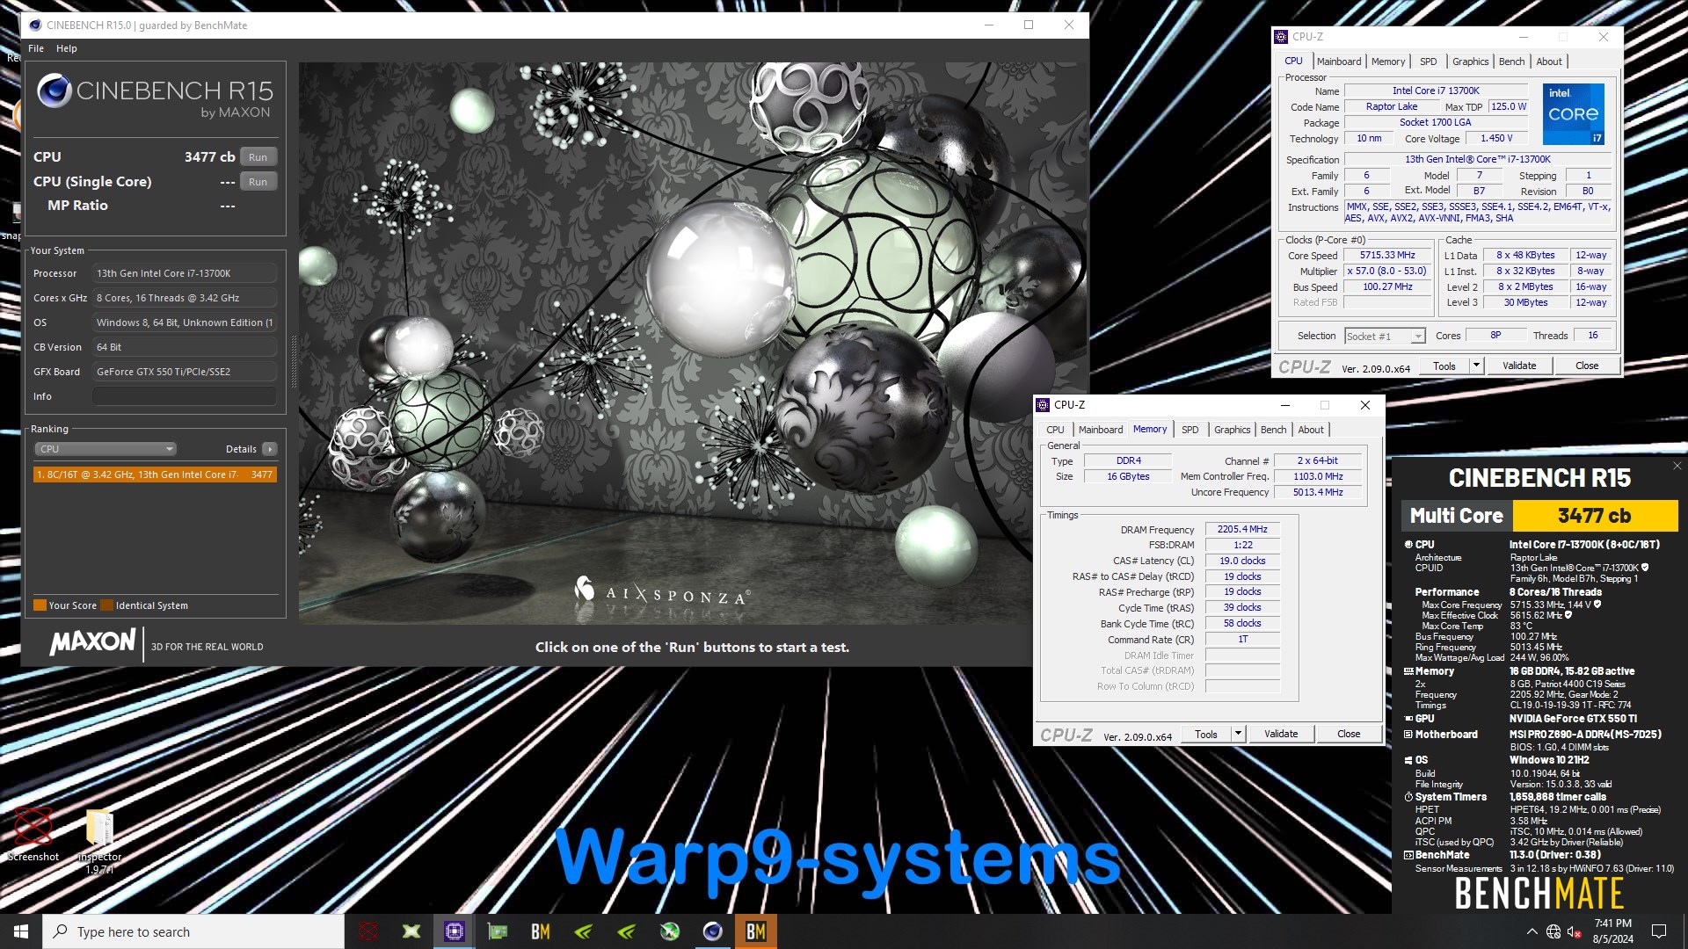The width and height of the screenshot is (1688, 949).
Task: Open the notification center icon
Action: [1659, 931]
